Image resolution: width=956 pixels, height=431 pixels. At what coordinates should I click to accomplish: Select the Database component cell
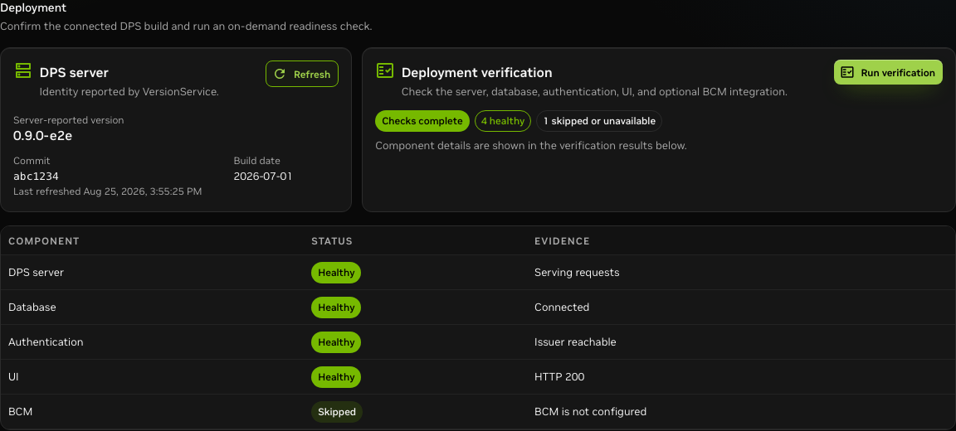point(32,308)
